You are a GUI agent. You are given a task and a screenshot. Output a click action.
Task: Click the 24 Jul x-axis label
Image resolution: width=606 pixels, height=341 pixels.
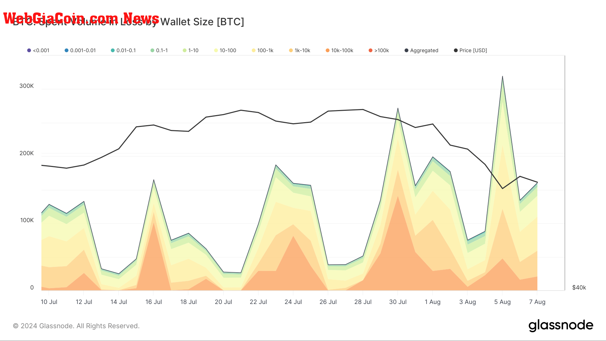tap(293, 302)
